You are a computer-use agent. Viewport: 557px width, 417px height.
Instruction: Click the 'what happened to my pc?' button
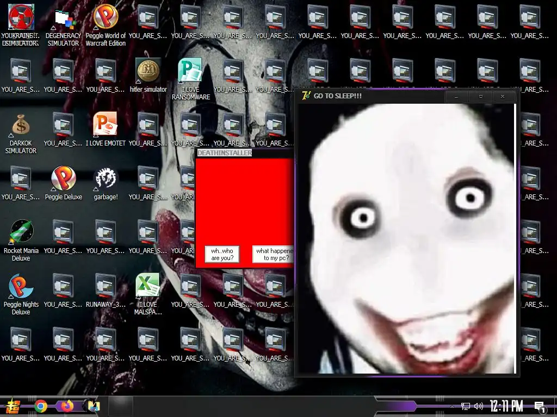(273, 254)
